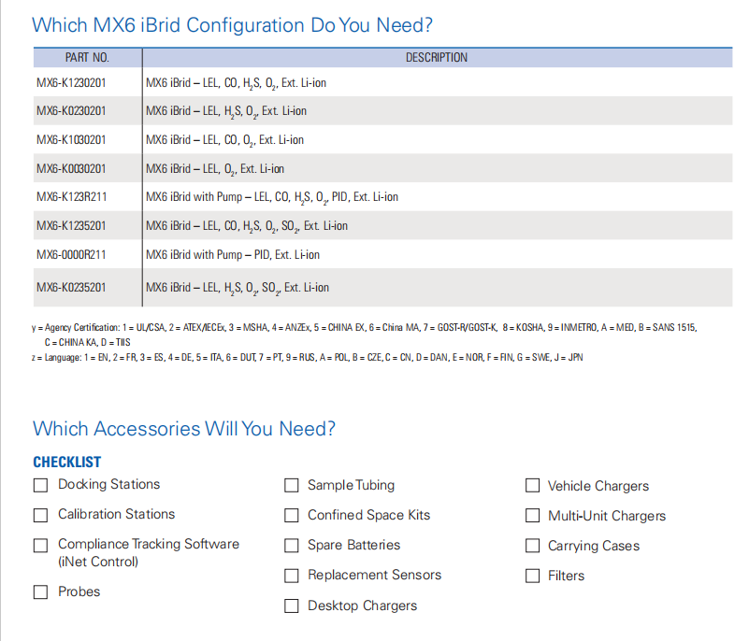Check the Filters checkbox
Image resolution: width=749 pixels, height=641 pixels.
coord(533,576)
